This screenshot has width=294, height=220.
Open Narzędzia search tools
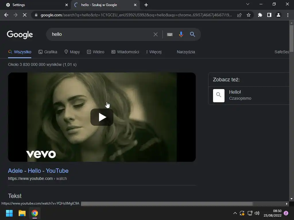[x=186, y=52]
